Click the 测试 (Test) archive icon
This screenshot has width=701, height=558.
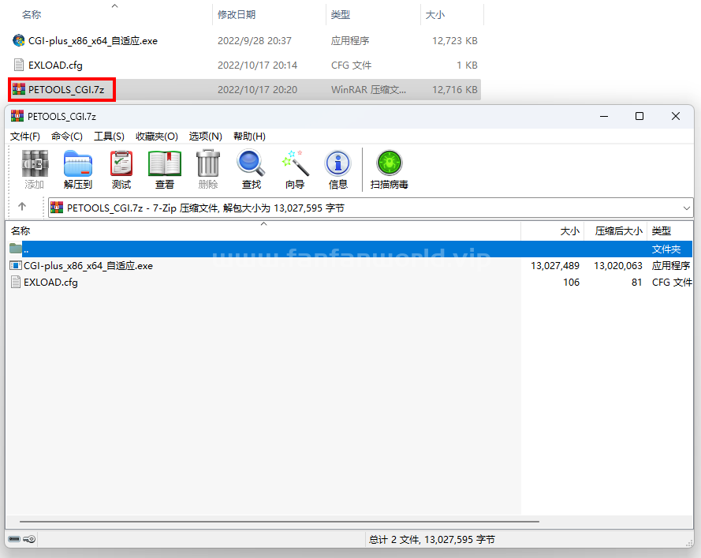(x=121, y=170)
